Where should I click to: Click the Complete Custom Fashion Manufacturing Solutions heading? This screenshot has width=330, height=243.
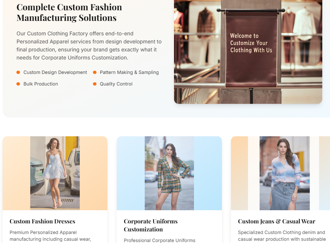(69, 12)
